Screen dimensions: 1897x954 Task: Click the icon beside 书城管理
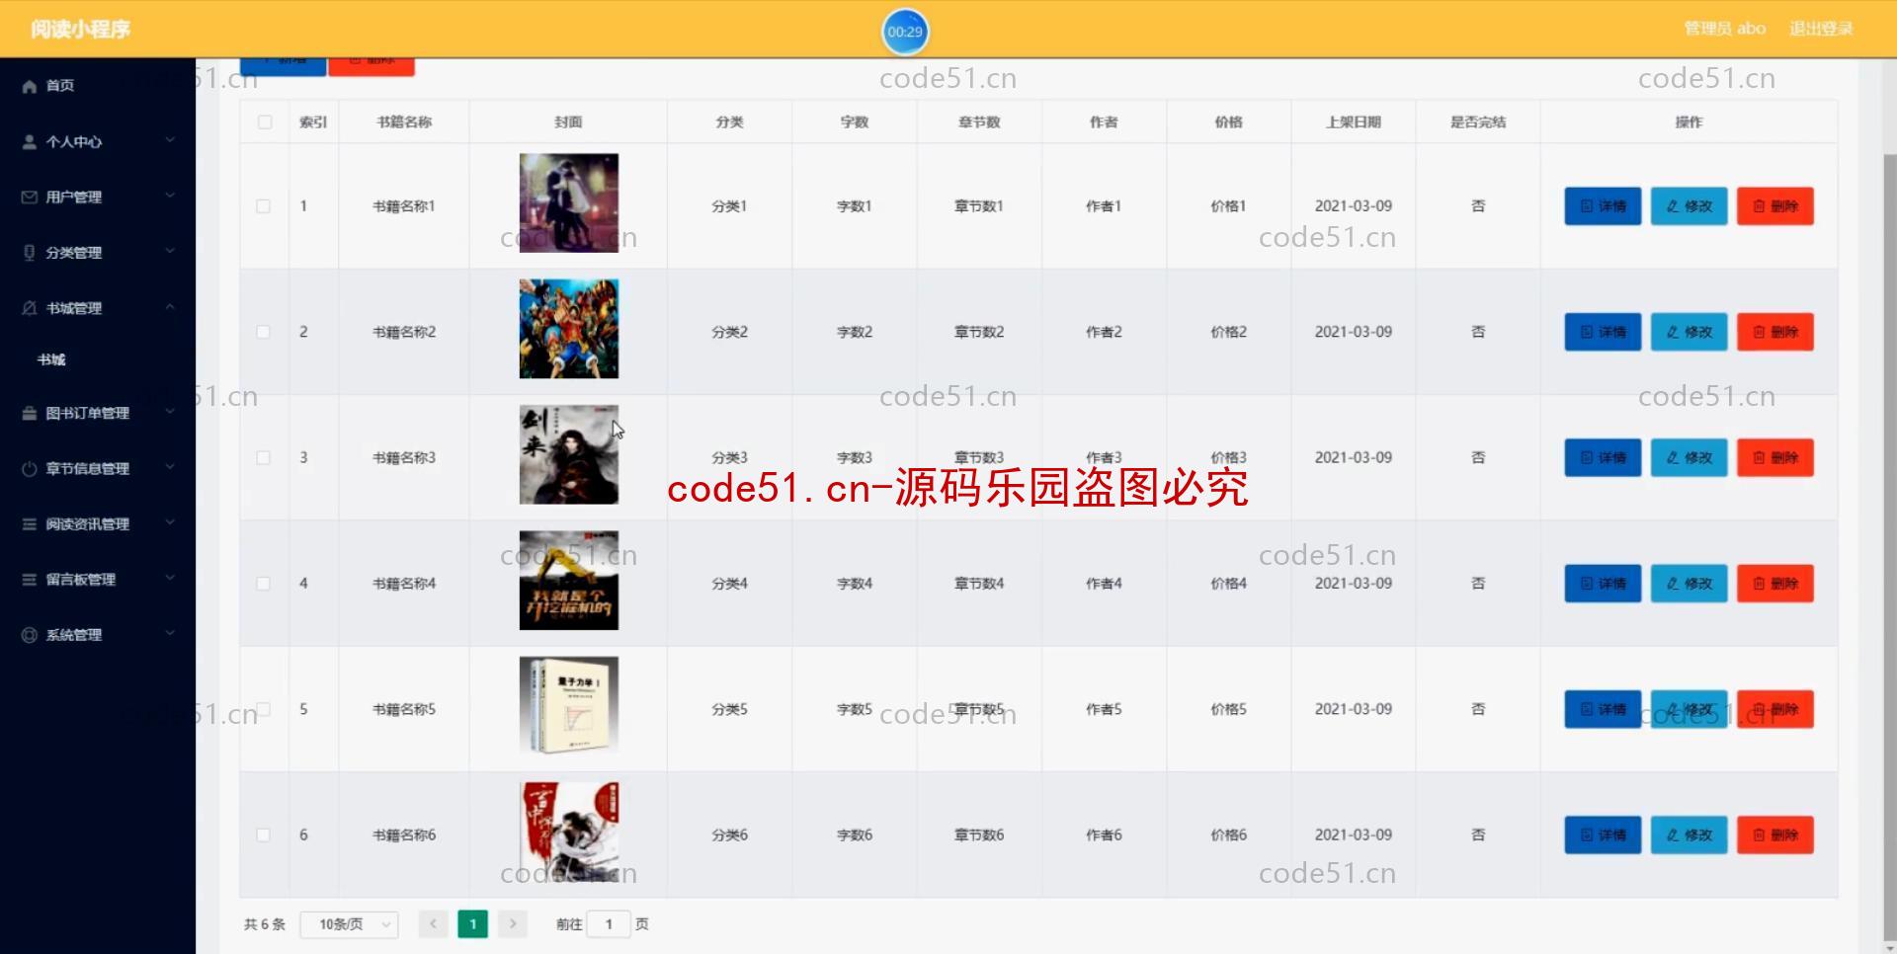point(30,308)
